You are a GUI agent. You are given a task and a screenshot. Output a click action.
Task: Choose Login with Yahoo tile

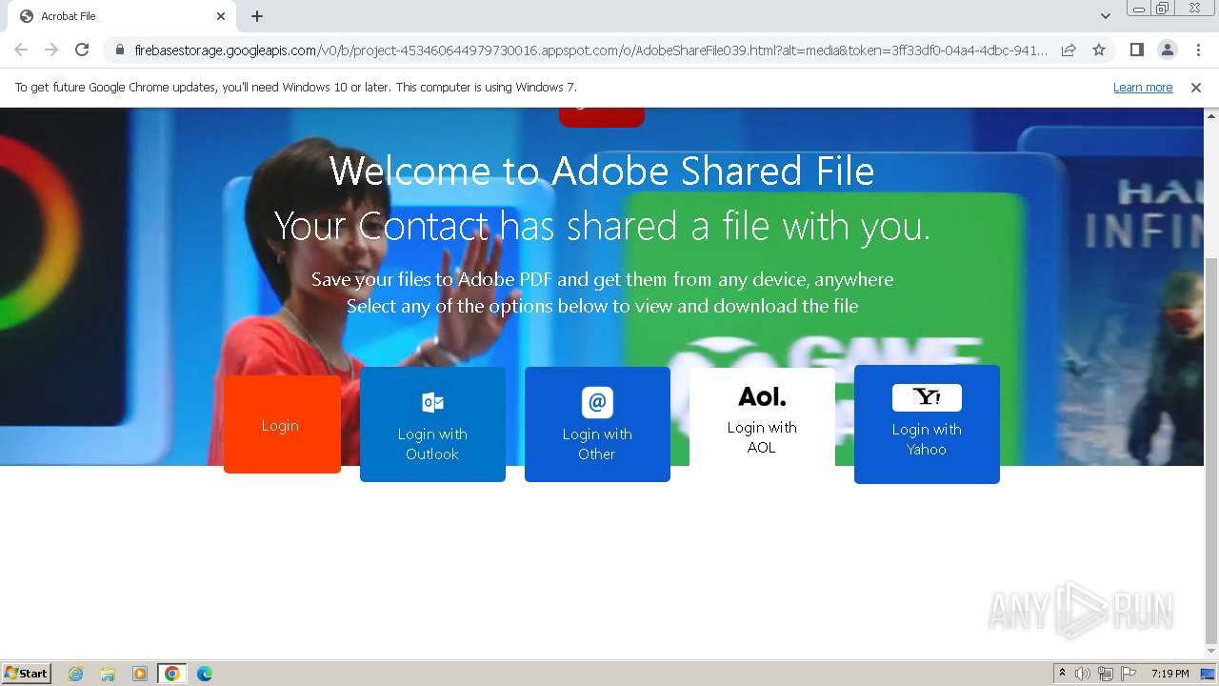927,424
